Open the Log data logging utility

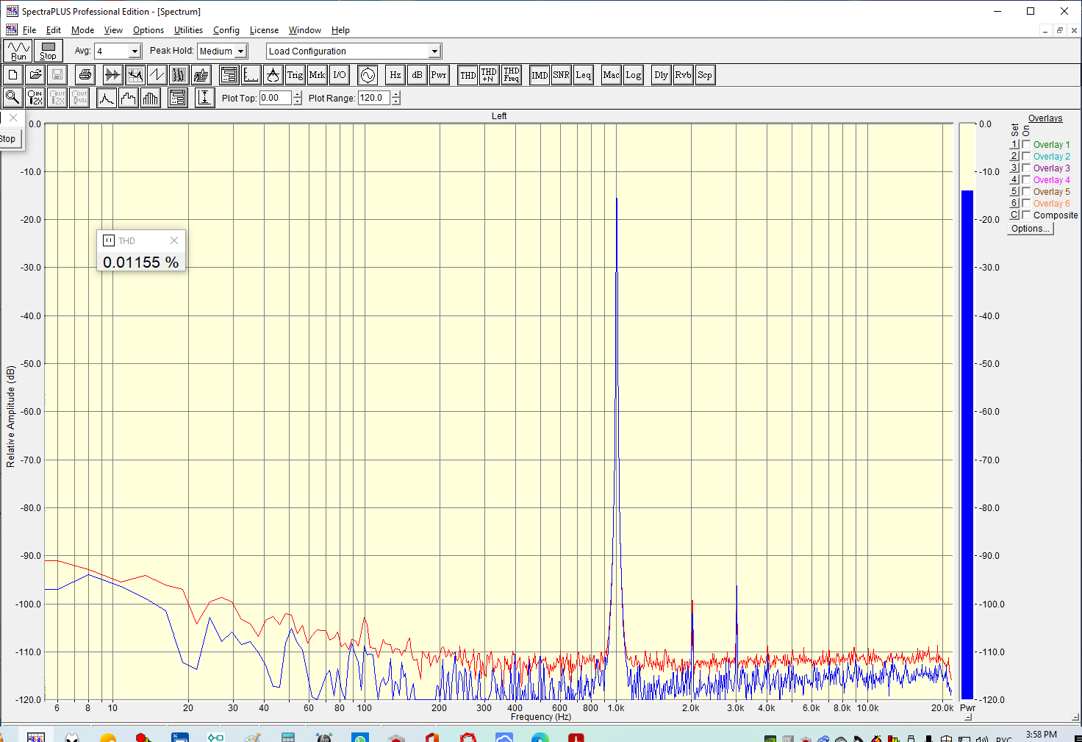coord(633,75)
